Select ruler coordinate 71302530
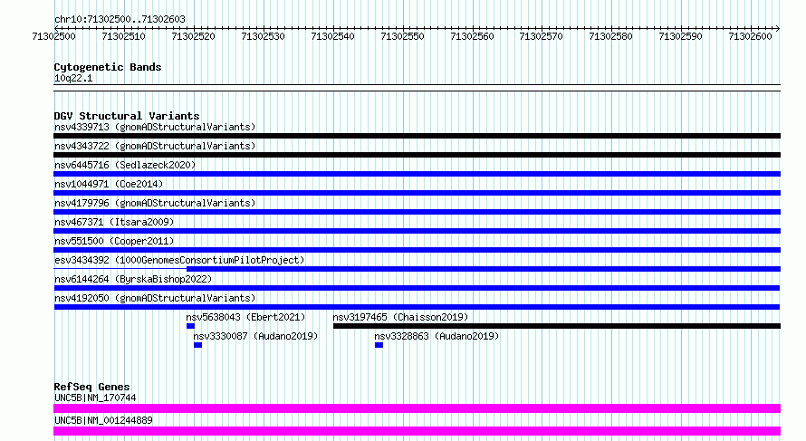 (263, 36)
